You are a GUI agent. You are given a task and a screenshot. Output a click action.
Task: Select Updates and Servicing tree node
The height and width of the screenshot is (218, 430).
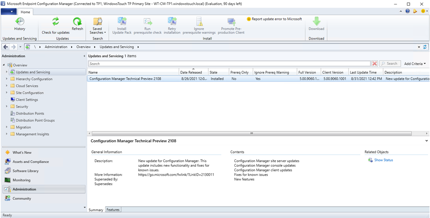pos(33,72)
